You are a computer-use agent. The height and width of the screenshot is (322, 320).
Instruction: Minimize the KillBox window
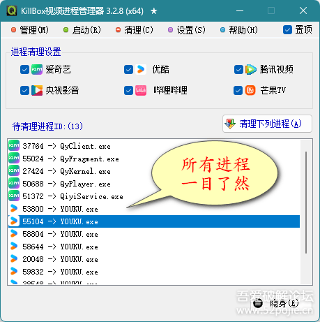coord(240,10)
